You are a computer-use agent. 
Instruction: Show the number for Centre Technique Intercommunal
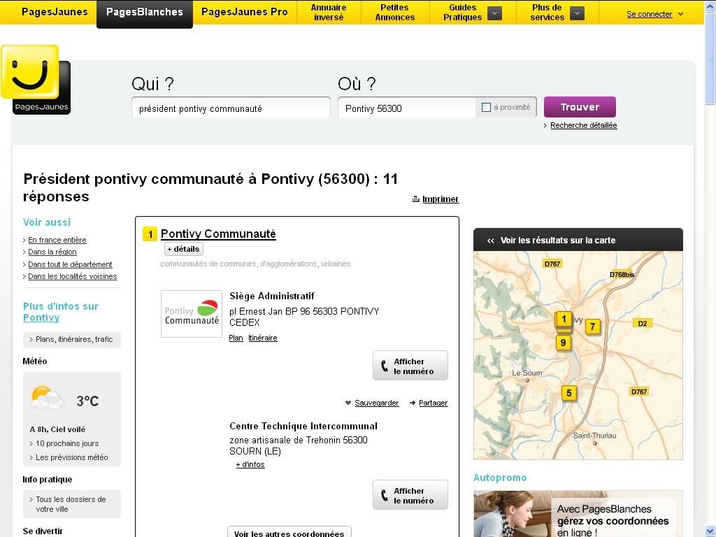(x=410, y=495)
